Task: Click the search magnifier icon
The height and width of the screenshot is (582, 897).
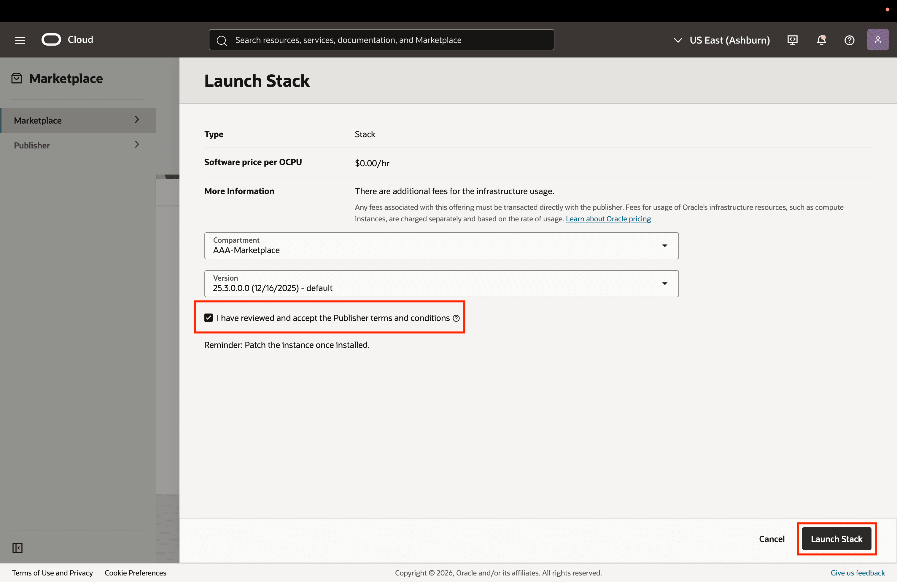Action: click(222, 40)
